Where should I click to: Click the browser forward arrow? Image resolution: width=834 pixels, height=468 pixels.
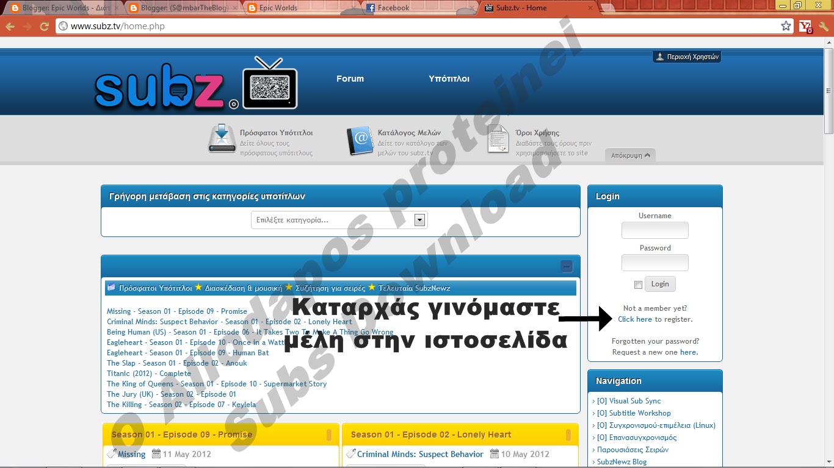pos(27,26)
